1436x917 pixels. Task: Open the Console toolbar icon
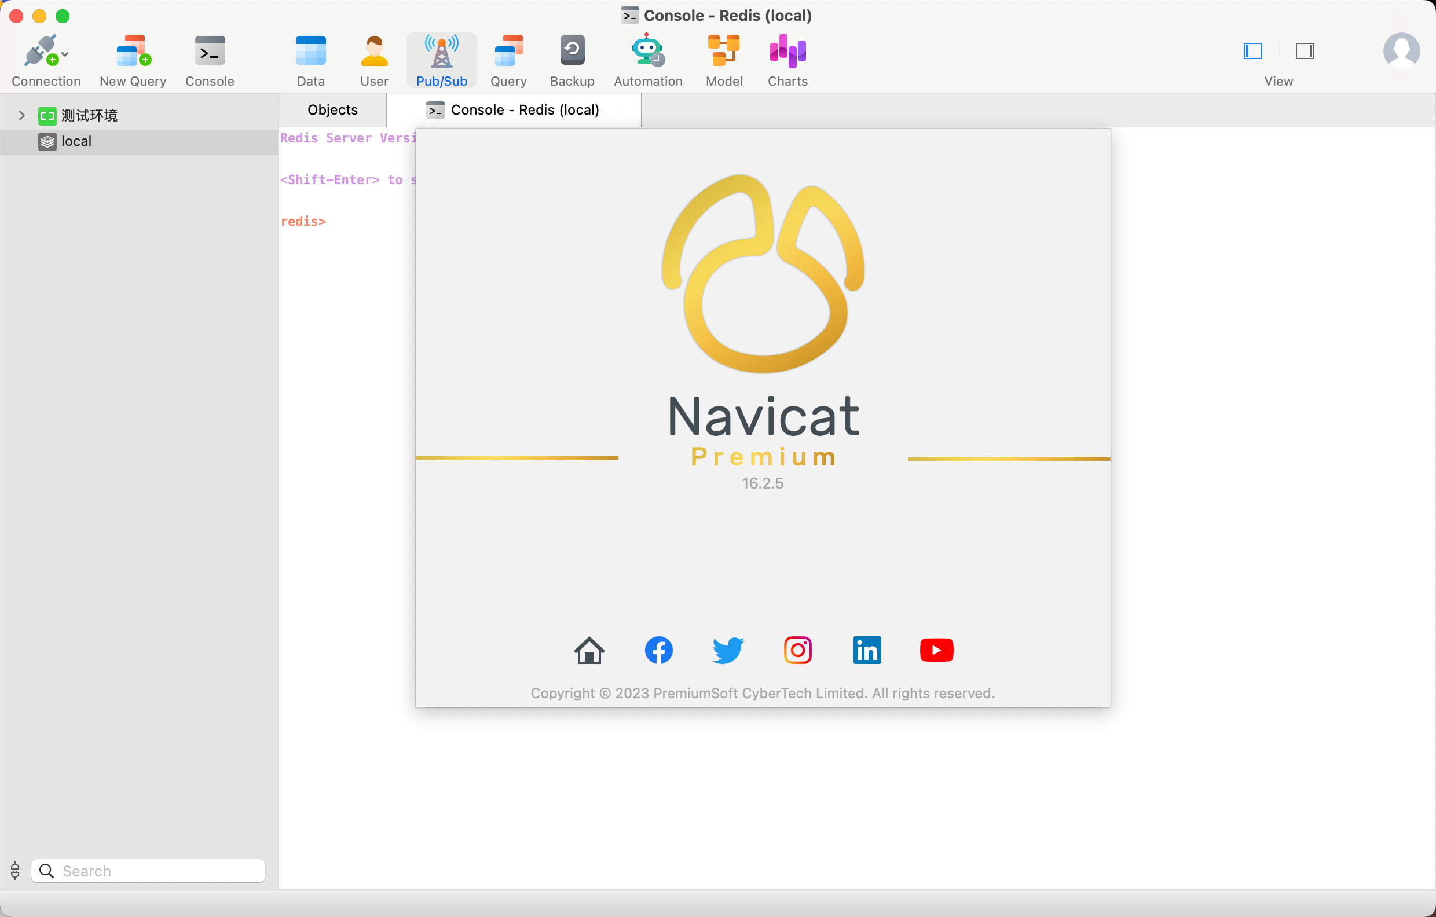pos(209,60)
